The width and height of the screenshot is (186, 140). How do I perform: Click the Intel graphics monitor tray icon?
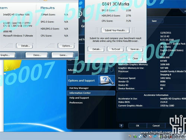(145, 136)
